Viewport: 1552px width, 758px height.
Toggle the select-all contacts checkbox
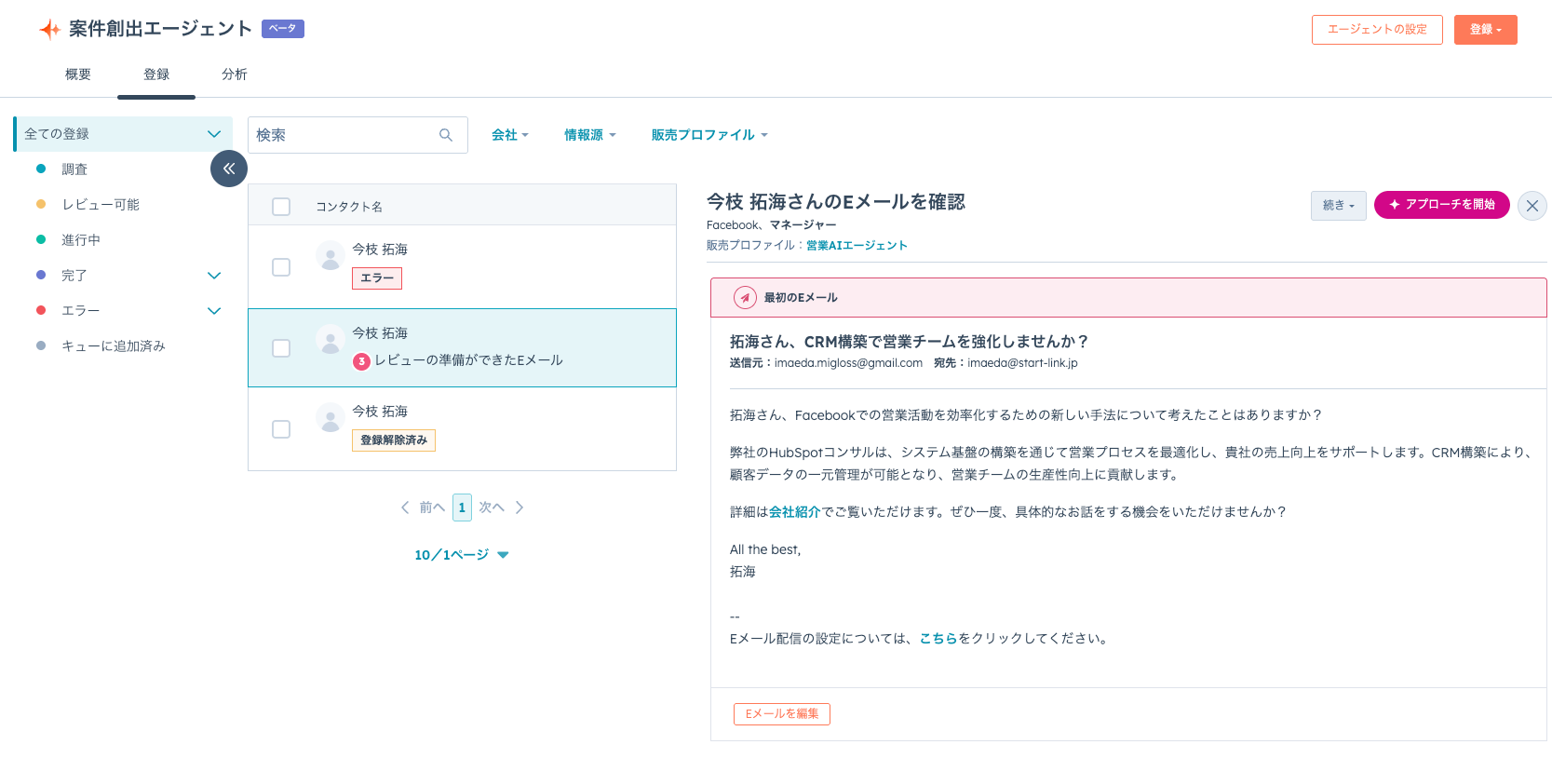tap(281, 207)
